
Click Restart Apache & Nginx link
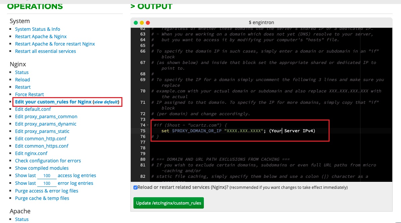pyautogui.click(x=41, y=36)
